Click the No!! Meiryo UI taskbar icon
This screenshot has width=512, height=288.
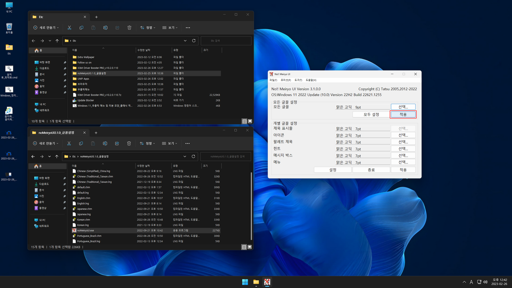click(x=267, y=282)
